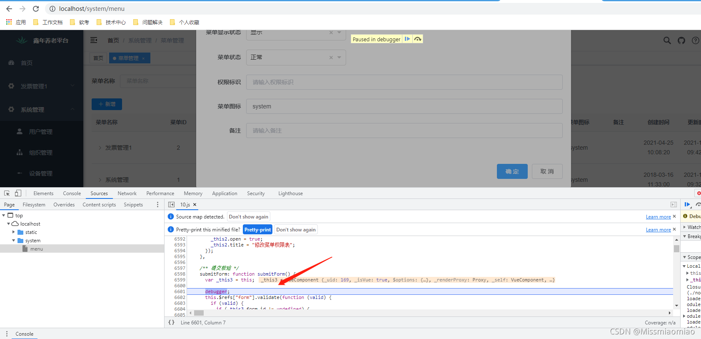701x339 pixels.
Task: Click the Pretty-print button
Action: coord(257,230)
